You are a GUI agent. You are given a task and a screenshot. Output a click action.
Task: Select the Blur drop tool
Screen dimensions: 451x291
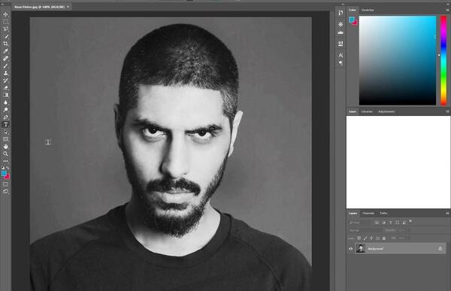pos(6,102)
